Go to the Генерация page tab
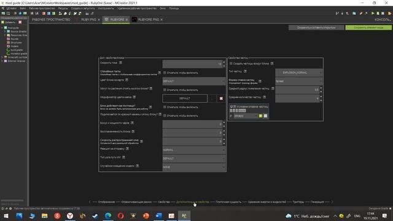 click(x=317, y=202)
